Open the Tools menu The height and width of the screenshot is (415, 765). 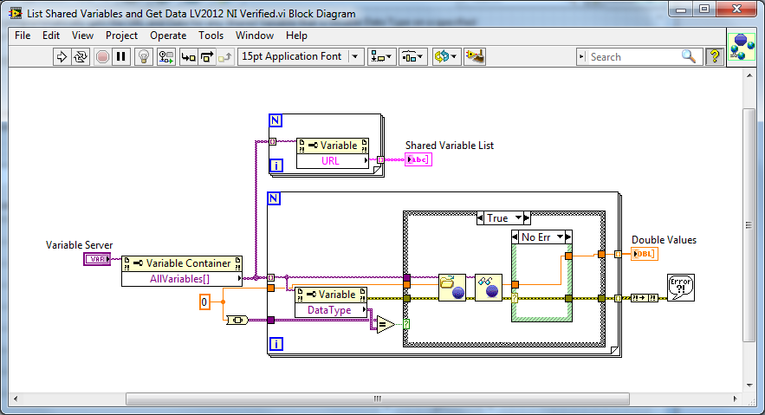211,36
